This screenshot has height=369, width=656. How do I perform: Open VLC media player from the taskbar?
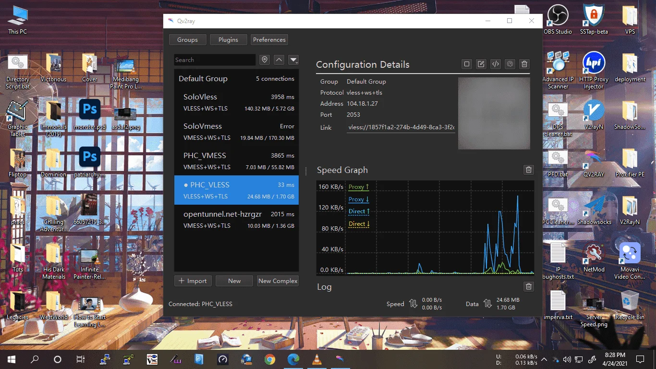pos(316,359)
